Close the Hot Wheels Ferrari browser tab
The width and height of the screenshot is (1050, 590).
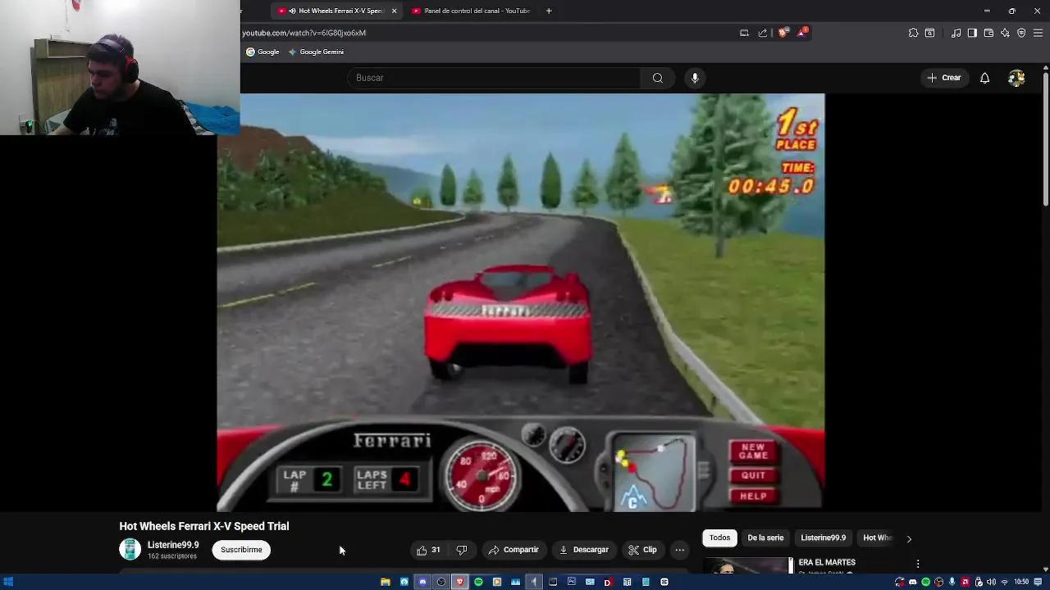tap(394, 11)
